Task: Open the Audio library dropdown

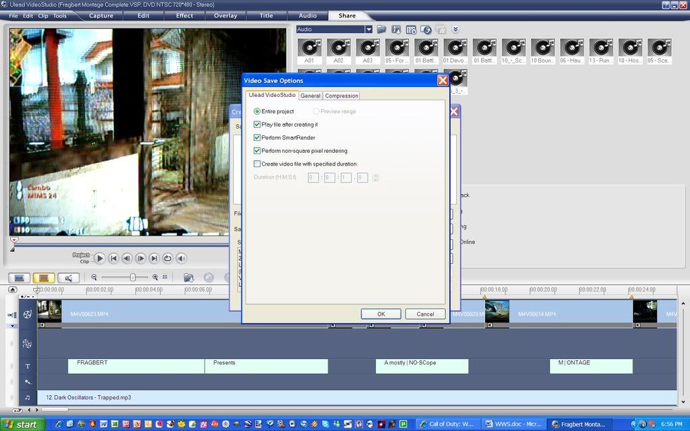Action: 369,30
